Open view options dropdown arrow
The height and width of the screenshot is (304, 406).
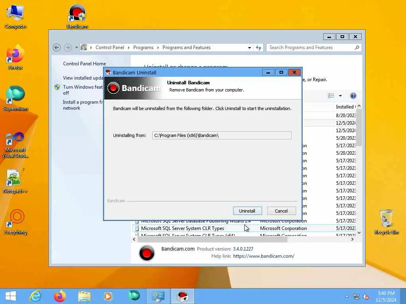(340, 96)
